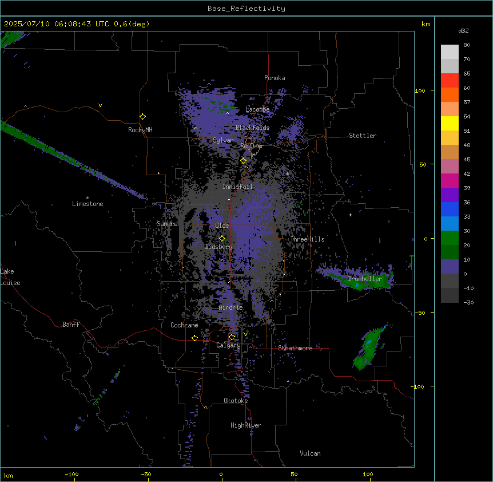Click the Cochrane label
493x482 pixels.
point(184,325)
